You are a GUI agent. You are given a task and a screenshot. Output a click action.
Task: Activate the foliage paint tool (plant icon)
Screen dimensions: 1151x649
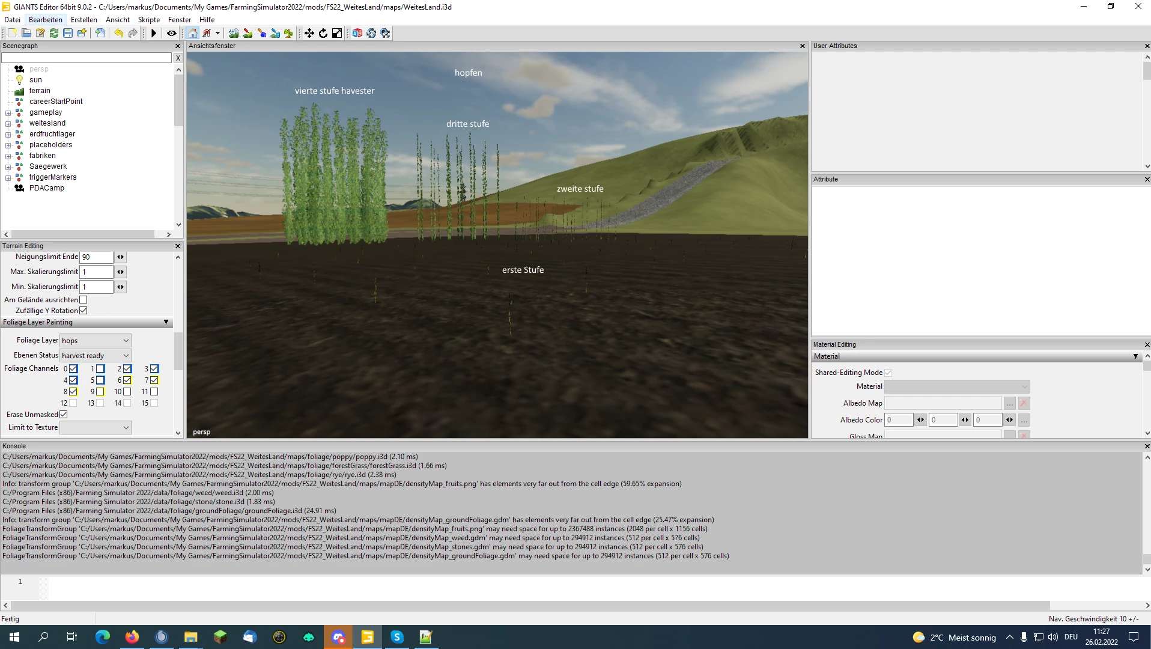(x=289, y=34)
